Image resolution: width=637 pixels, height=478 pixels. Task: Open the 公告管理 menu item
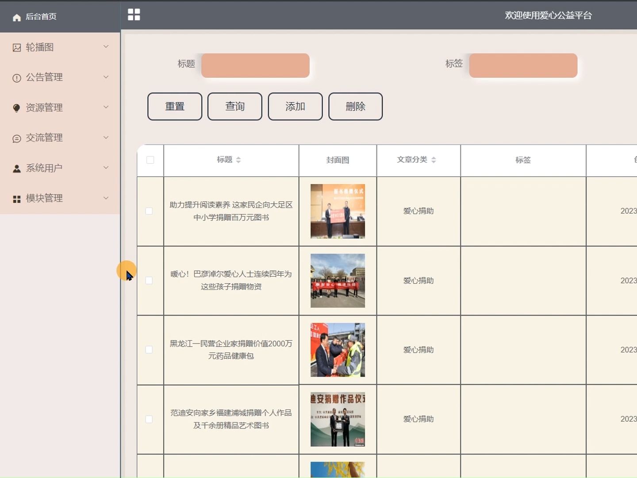(60, 77)
